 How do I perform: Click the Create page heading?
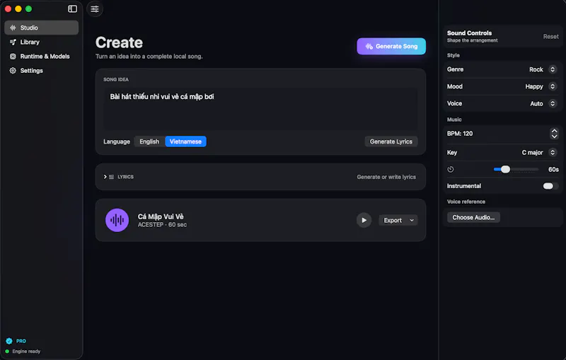[119, 42]
